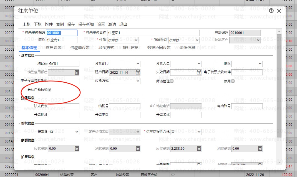The height and width of the screenshot is (177, 297).
Task: Open calendar picker for 失效日期
Action: click(x=199, y=72)
